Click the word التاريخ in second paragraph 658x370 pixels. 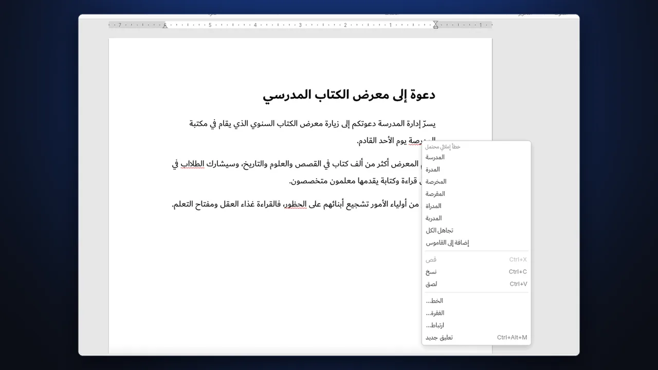click(x=255, y=164)
